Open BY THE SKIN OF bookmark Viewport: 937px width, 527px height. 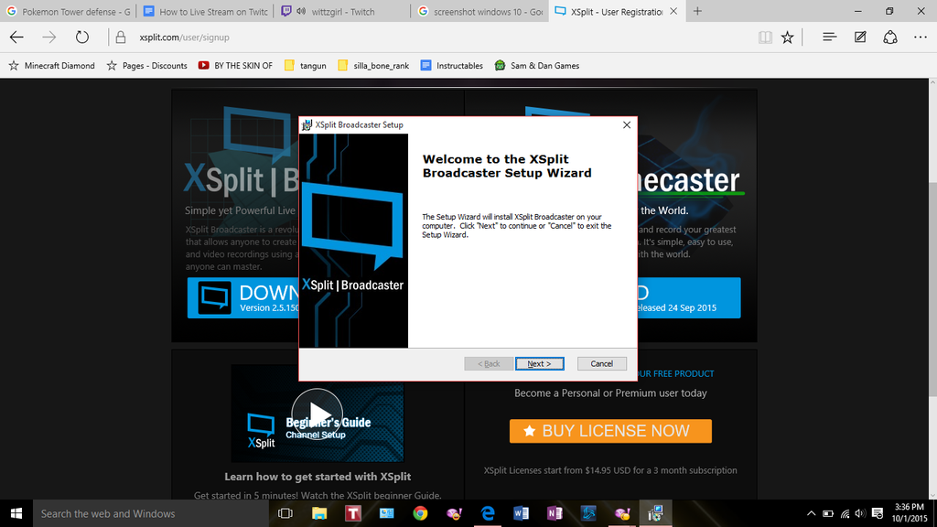[235, 66]
